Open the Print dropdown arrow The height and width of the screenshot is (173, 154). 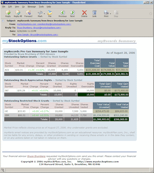[x=111, y=14]
